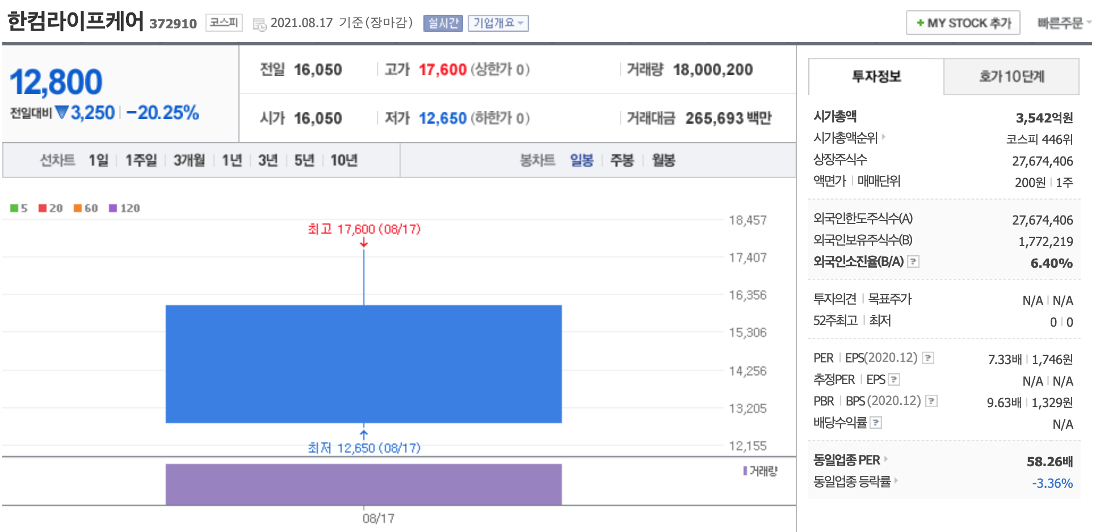Viewport: 1100px width, 532px height.
Task: Click the 한컴라이프케어 stock name heading
Action: [x=76, y=22]
